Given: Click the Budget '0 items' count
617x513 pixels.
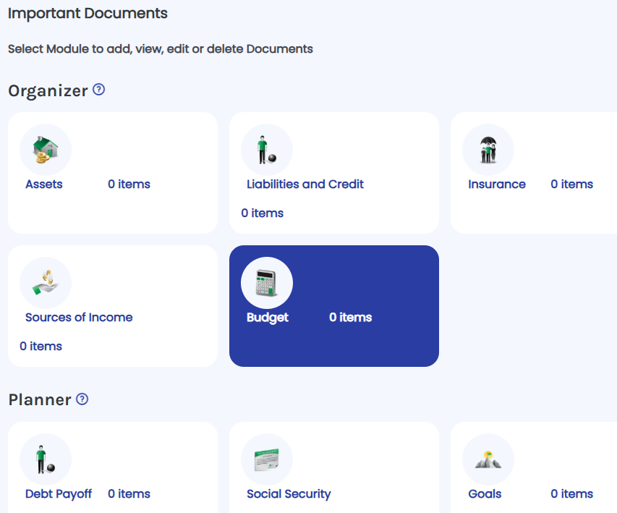Looking at the screenshot, I should coord(350,318).
